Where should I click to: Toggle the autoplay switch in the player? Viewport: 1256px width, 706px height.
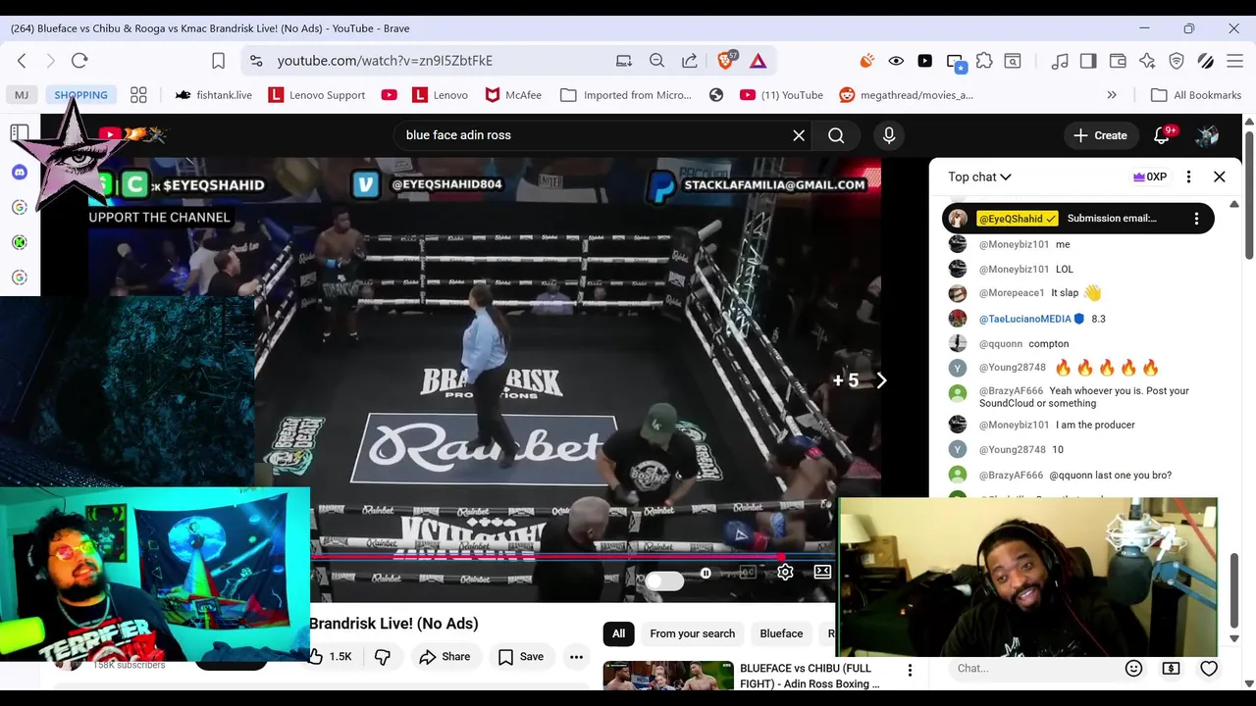[664, 580]
